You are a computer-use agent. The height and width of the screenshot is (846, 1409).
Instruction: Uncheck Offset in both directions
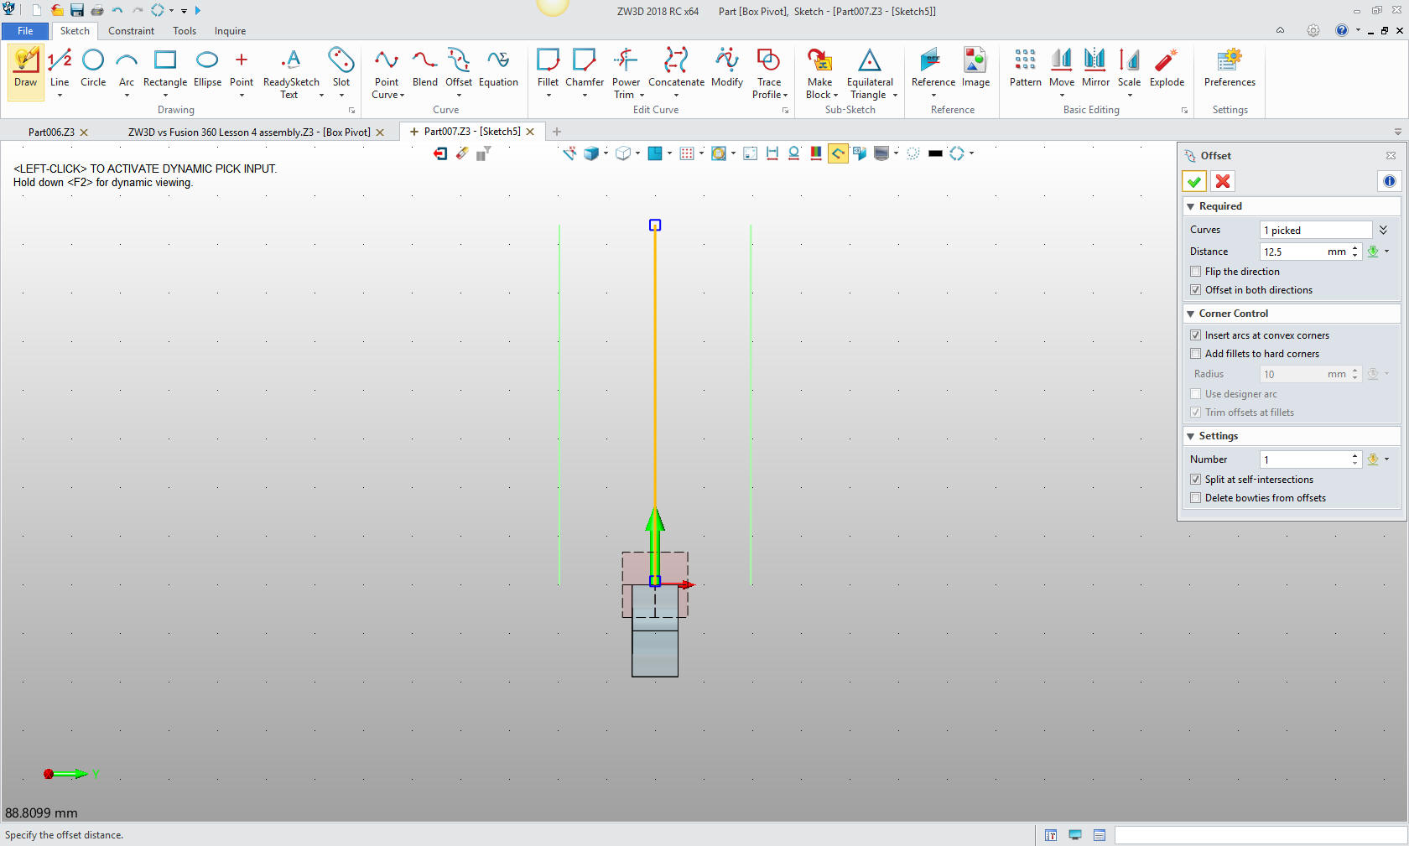click(x=1196, y=290)
